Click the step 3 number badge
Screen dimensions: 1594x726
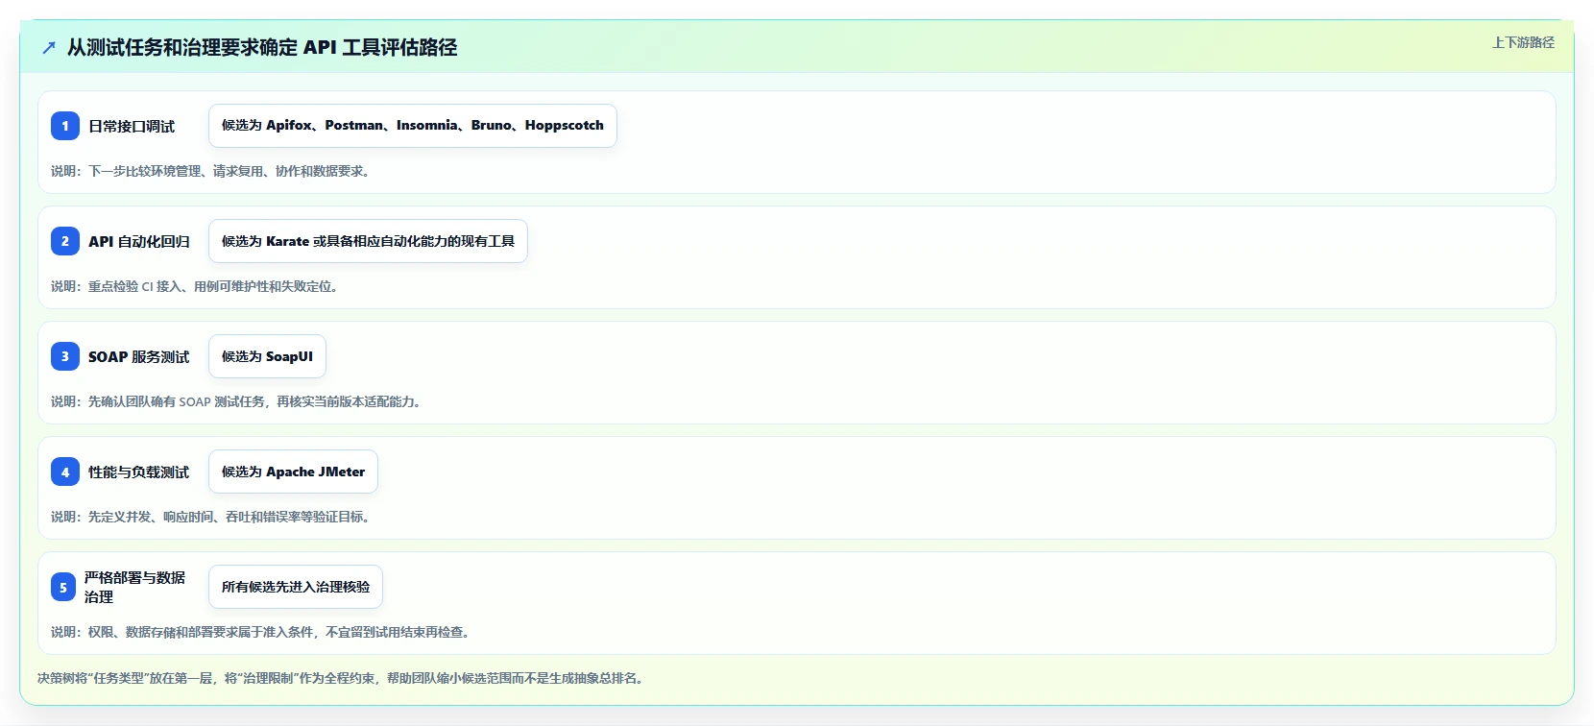(x=65, y=356)
